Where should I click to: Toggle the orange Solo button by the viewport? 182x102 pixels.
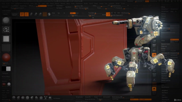pos(154,89)
